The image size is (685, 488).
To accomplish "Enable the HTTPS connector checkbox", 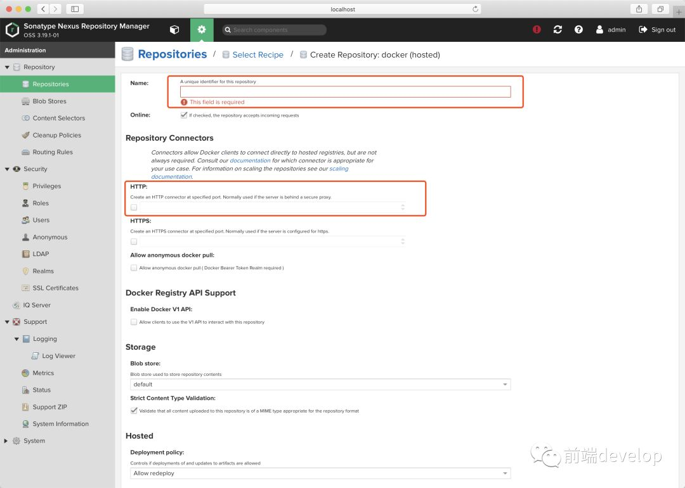I will tap(134, 241).
